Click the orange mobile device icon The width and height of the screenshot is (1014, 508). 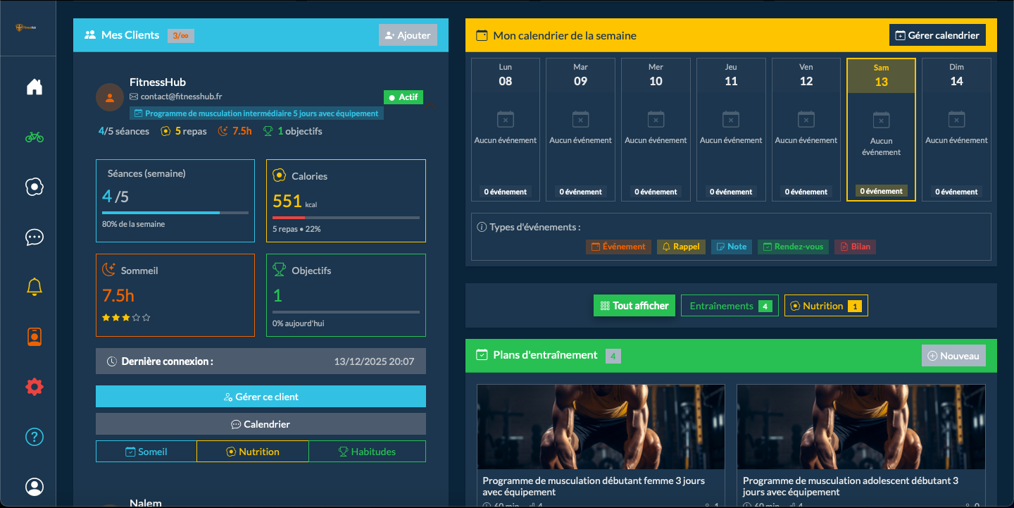34,337
